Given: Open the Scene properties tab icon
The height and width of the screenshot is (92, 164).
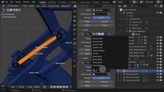Looking at the screenshot, I should click(74, 30).
